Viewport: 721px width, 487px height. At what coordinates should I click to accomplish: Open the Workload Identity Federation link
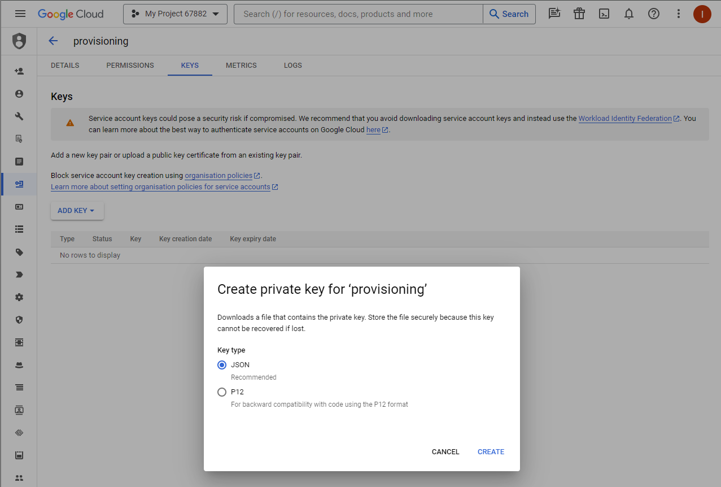[625, 119]
